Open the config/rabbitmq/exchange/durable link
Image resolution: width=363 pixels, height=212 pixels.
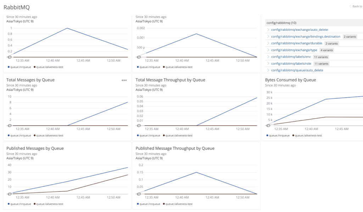[x=297, y=43]
